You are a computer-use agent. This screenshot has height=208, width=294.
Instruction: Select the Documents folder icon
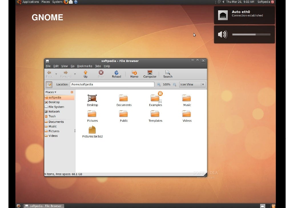123,98
